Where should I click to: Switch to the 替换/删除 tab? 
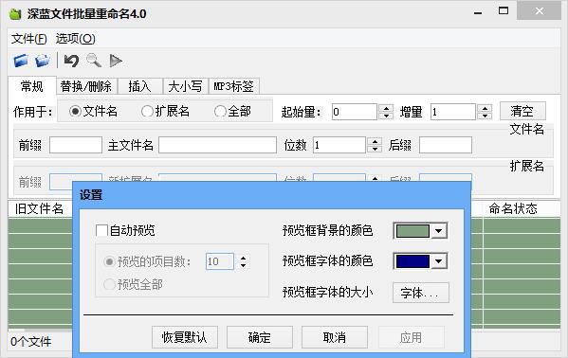(86, 86)
